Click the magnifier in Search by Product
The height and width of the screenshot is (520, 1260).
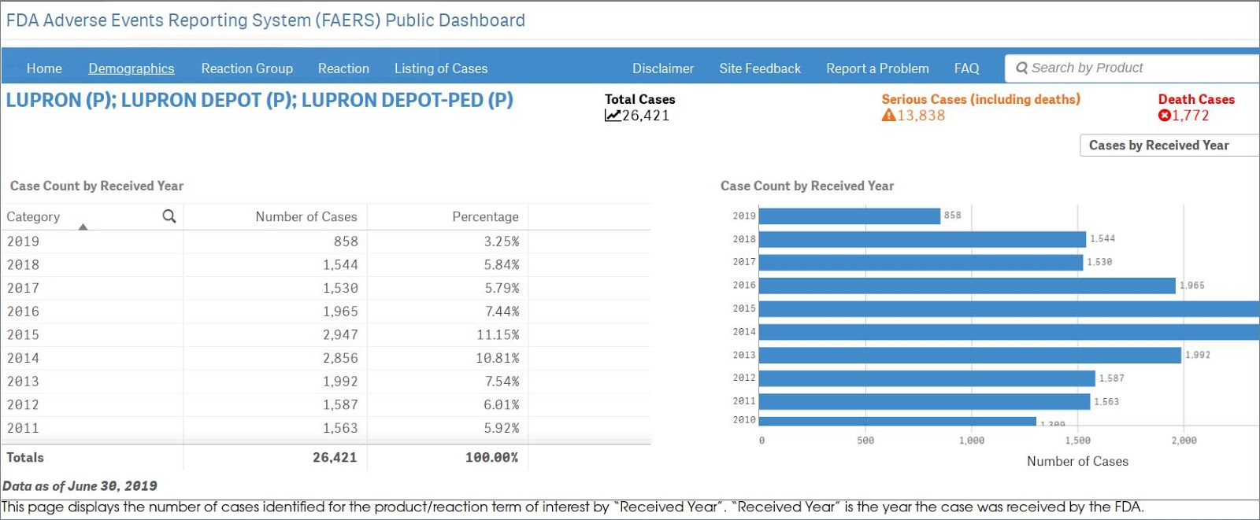click(1021, 68)
